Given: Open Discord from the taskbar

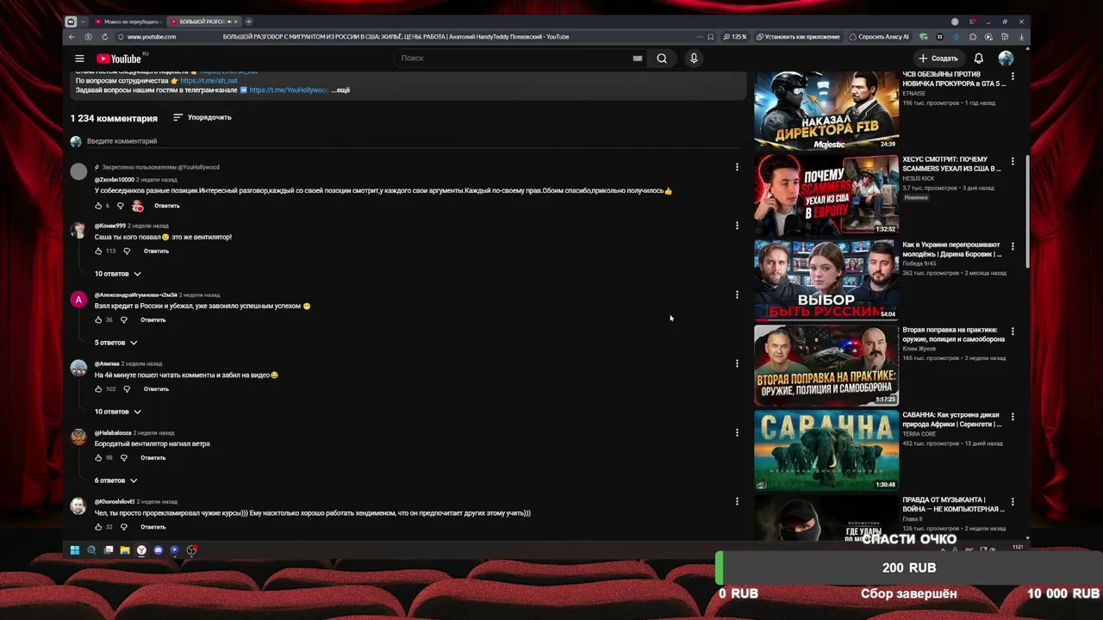Looking at the screenshot, I should (158, 550).
